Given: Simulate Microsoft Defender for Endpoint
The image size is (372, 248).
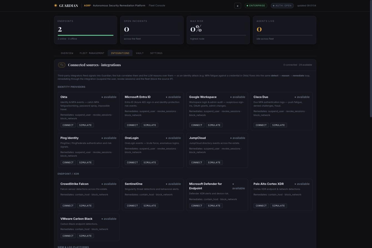Looking at the screenshot, I should (214, 206).
